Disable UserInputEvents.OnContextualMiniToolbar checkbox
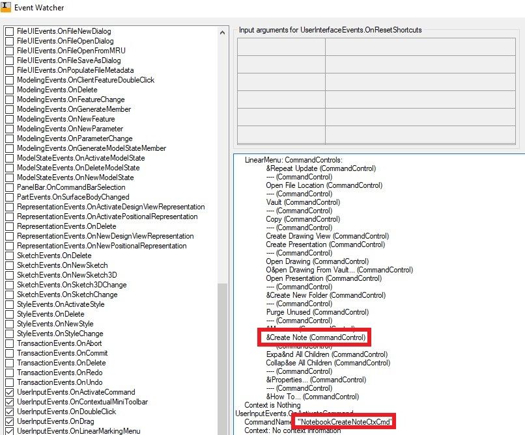 point(9,402)
